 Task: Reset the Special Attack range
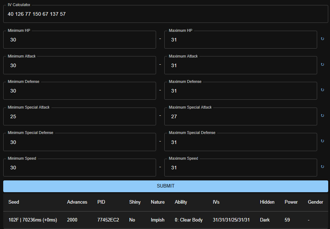322,116
